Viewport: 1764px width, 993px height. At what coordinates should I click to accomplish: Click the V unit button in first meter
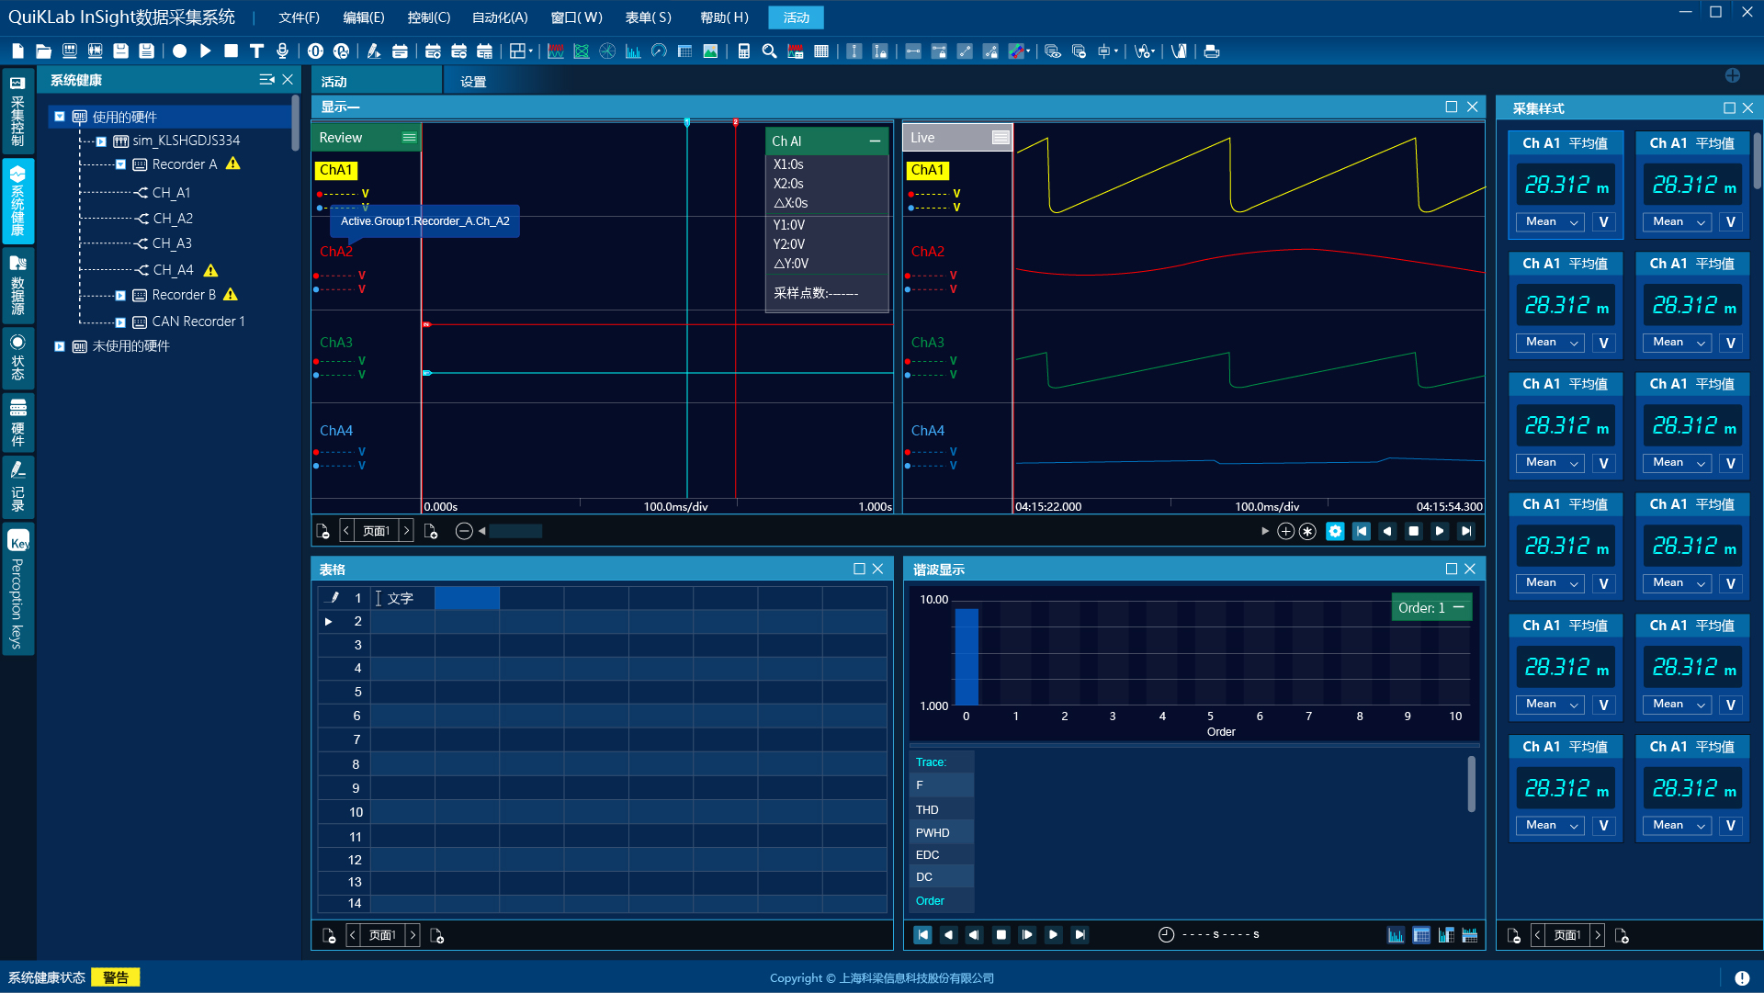click(x=1604, y=221)
